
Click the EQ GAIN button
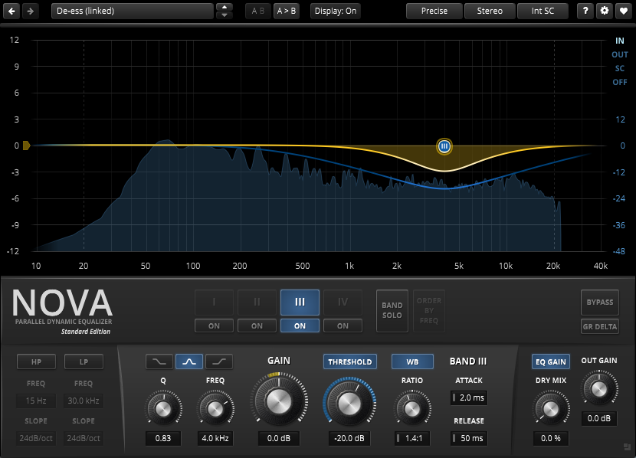point(550,361)
